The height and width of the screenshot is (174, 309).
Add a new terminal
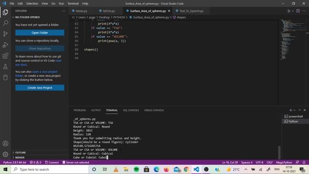click(x=291, y=110)
